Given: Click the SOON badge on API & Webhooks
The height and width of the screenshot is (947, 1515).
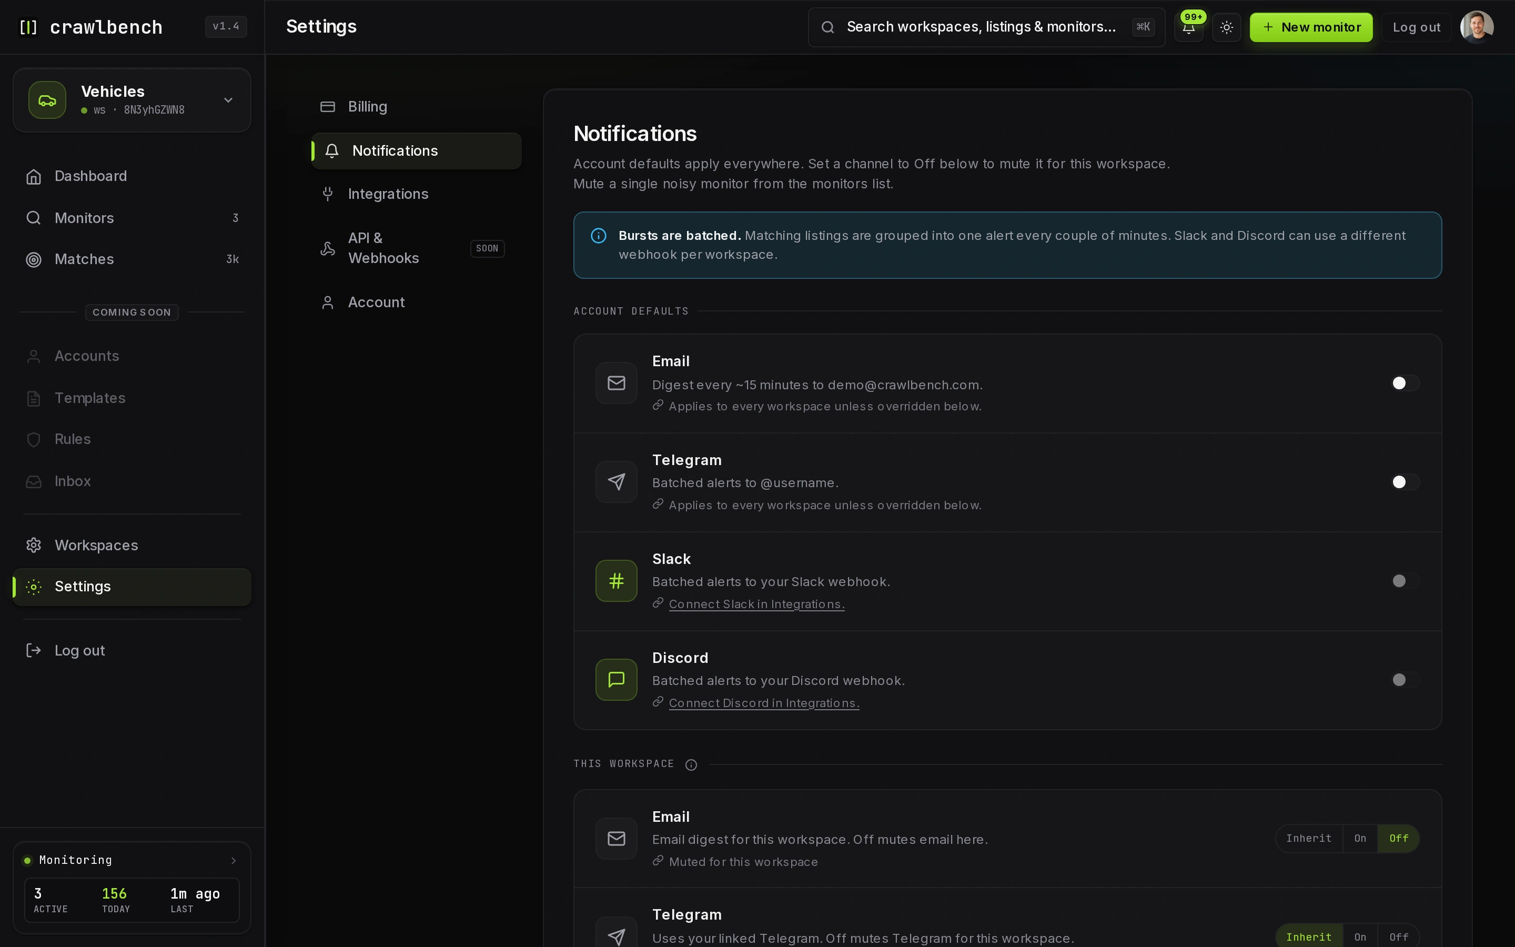Looking at the screenshot, I should [487, 249].
